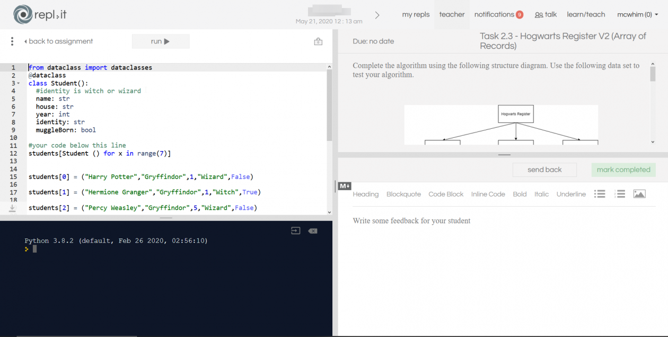Click the 'Complete the algorithm' instruction text
The width and height of the screenshot is (668, 337).
pos(496,70)
